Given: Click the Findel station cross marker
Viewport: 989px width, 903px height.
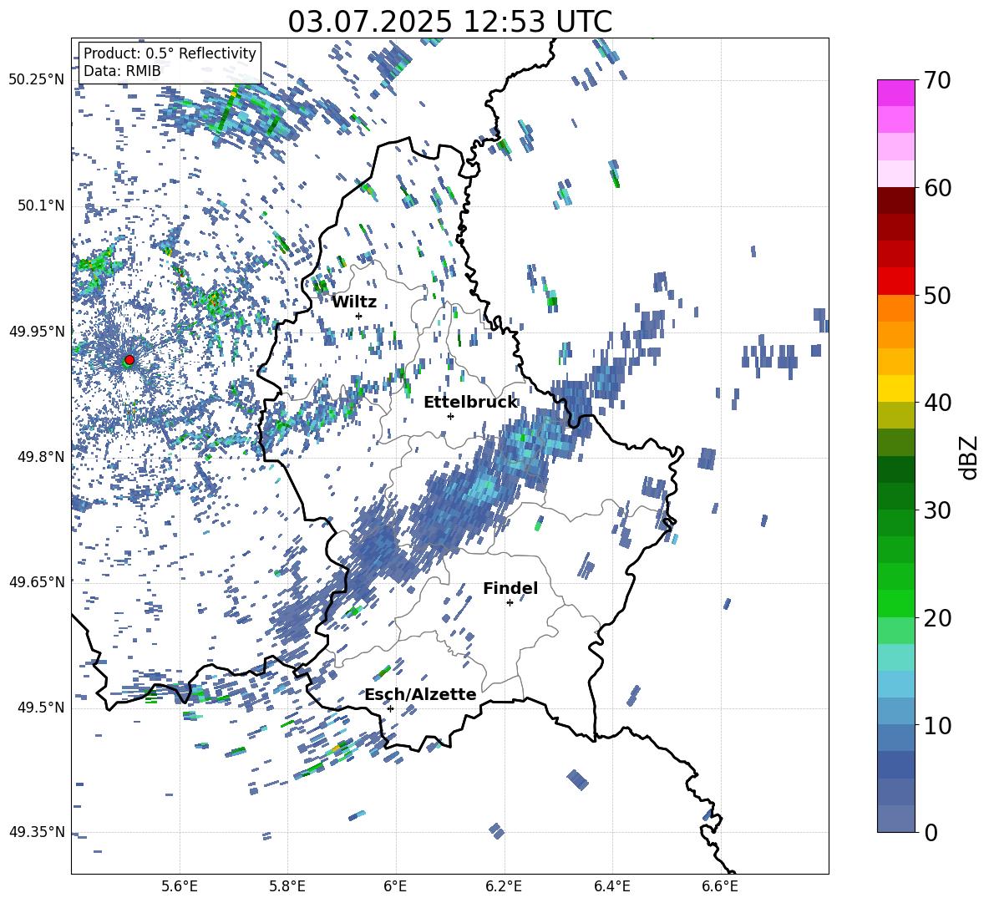Looking at the screenshot, I should (x=510, y=603).
